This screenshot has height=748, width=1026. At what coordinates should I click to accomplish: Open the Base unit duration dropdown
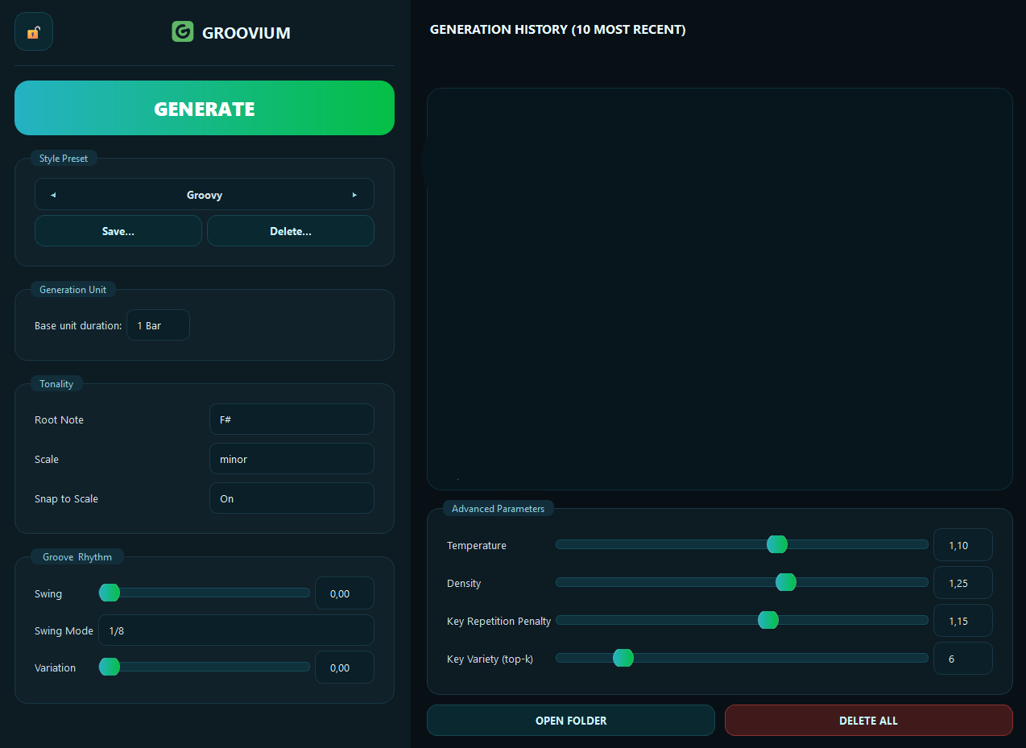[158, 325]
